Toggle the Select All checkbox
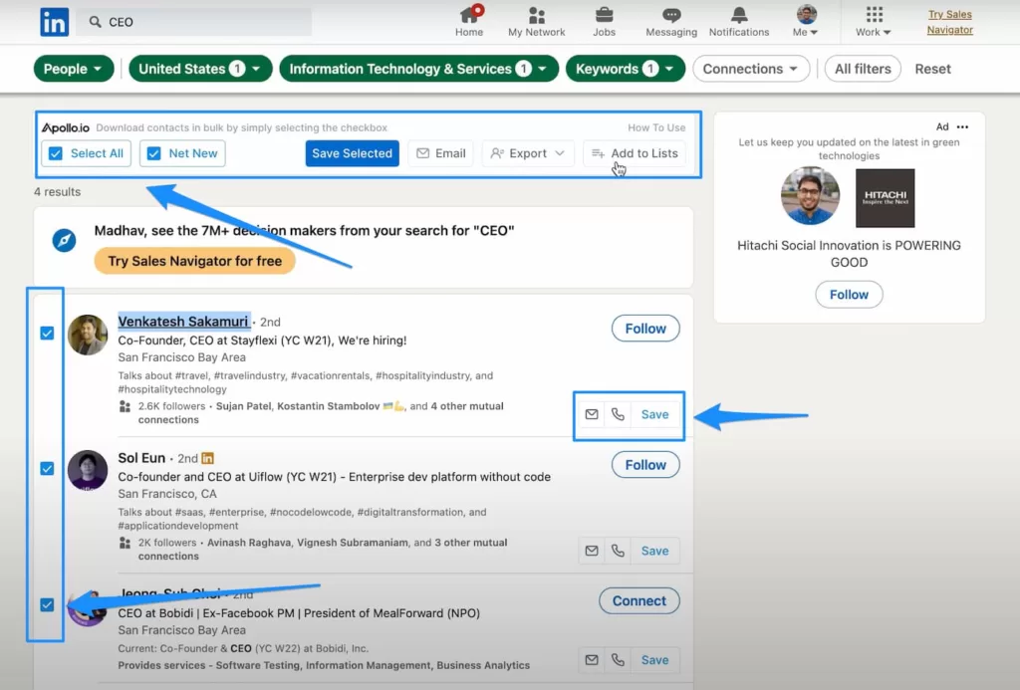Viewport: 1020px width, 690px height. pos(56,153)
